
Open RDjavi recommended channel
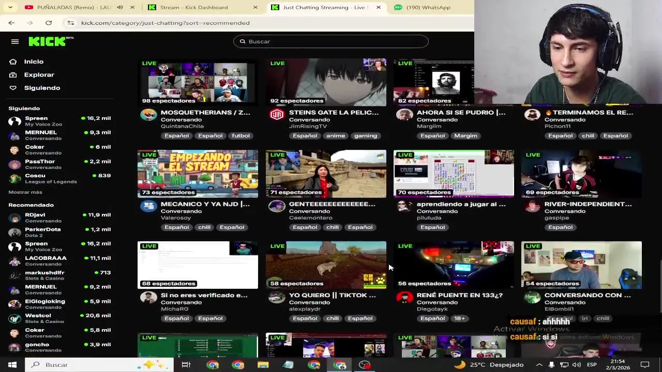click(59, 218)
